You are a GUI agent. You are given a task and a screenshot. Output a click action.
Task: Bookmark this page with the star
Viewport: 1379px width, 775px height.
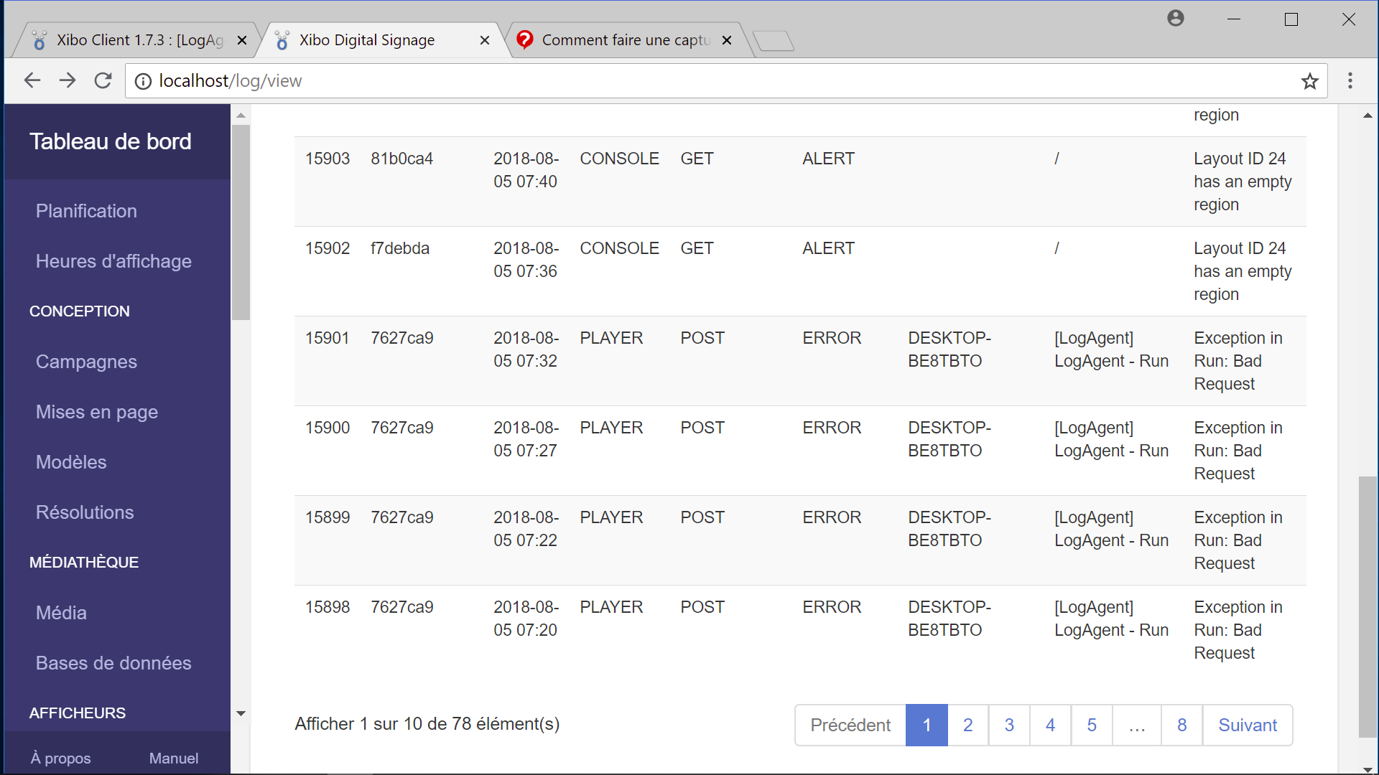pyautogui.click(x=1310, y=81)
